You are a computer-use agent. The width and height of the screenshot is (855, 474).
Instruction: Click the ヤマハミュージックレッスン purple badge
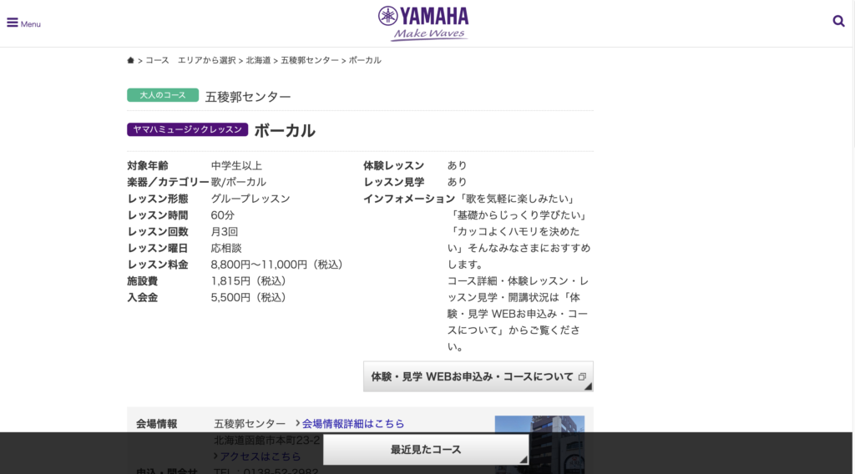coord(188,129)
